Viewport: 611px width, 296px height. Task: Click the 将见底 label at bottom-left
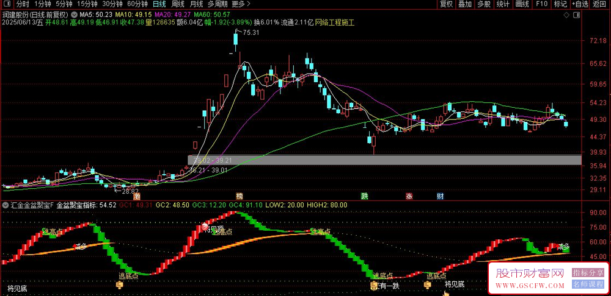[x=17, y=289]
